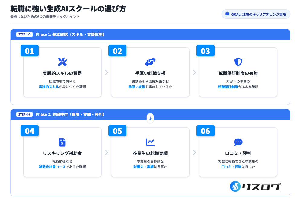This screenshot has height=201, width=300.
Task: Click the GOAL: 理想のキャリアチェンジ実現 badge
Action: coord(256,14)
